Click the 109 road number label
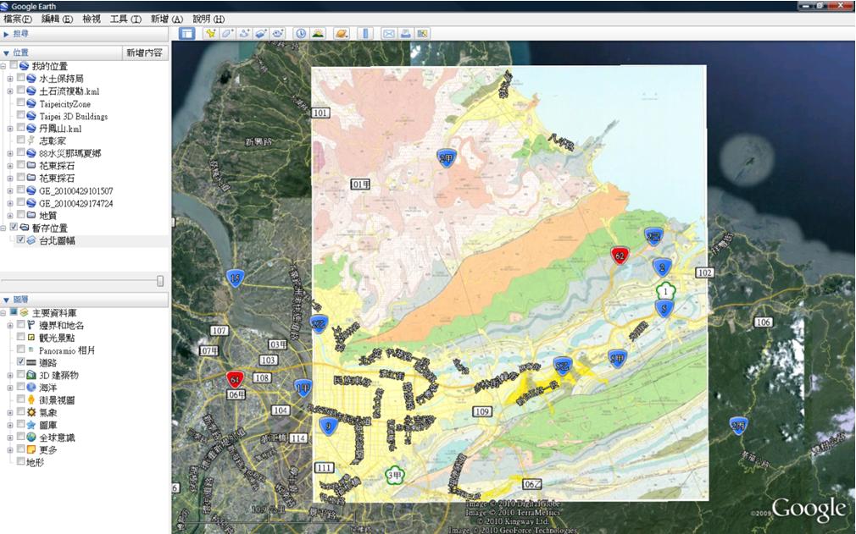The image size is (856, 534). 482,411
